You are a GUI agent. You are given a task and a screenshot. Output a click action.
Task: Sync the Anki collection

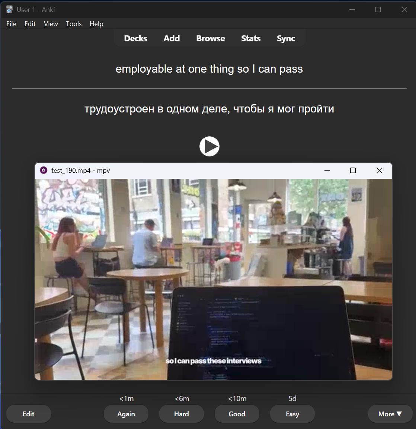[x=286, y=38]
